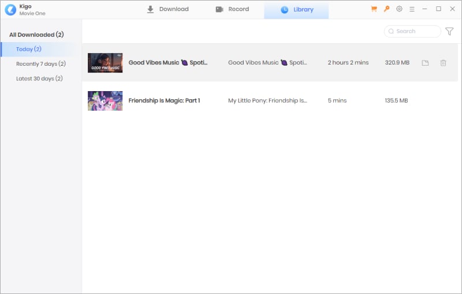This screenshot has width=462, height=294.
Task: Minimize the Kigo window
Action: (x=424, y=9)
